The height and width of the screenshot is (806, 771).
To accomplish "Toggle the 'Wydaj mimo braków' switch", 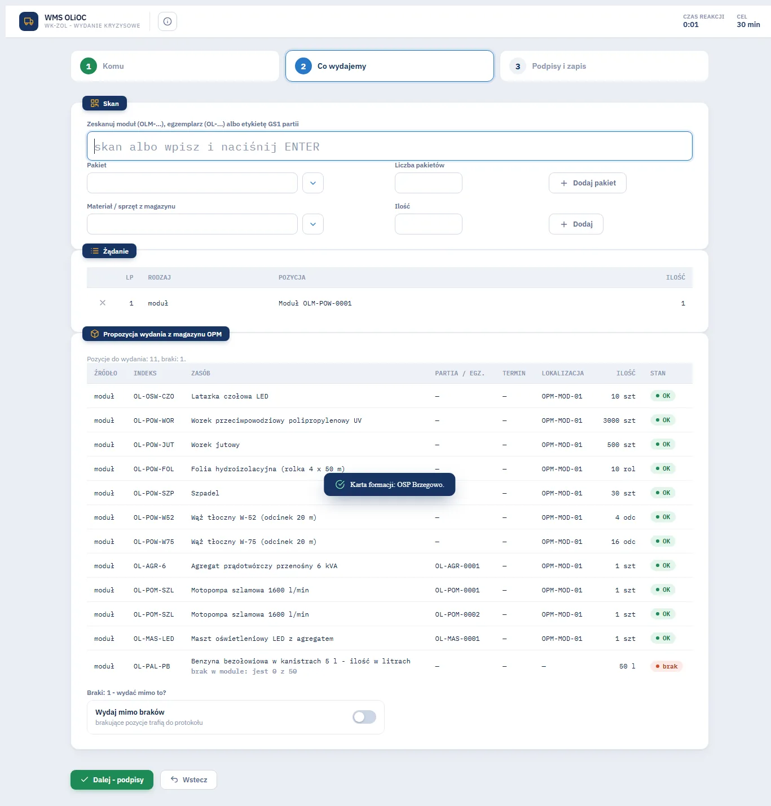I will [364, 717].
